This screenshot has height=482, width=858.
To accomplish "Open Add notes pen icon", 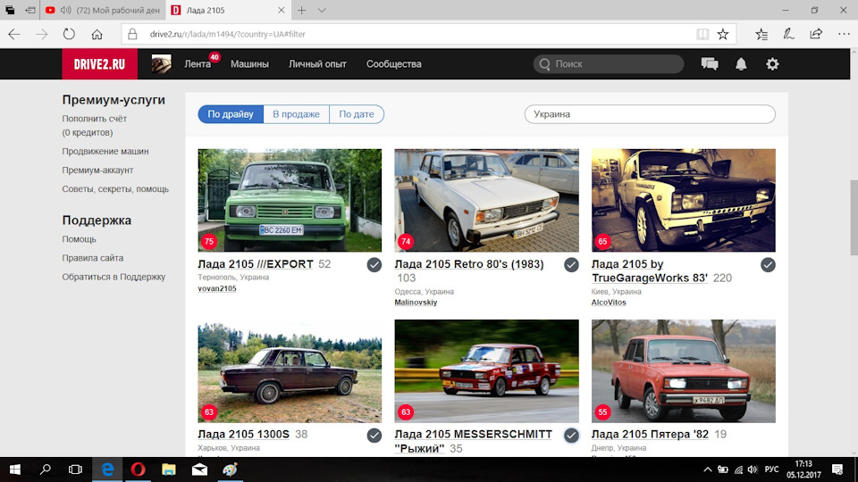I will 788,34.
